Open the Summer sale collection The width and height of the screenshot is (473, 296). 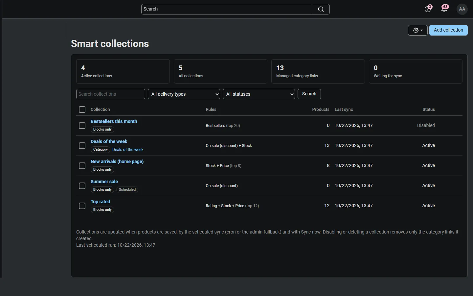[104, 182]
